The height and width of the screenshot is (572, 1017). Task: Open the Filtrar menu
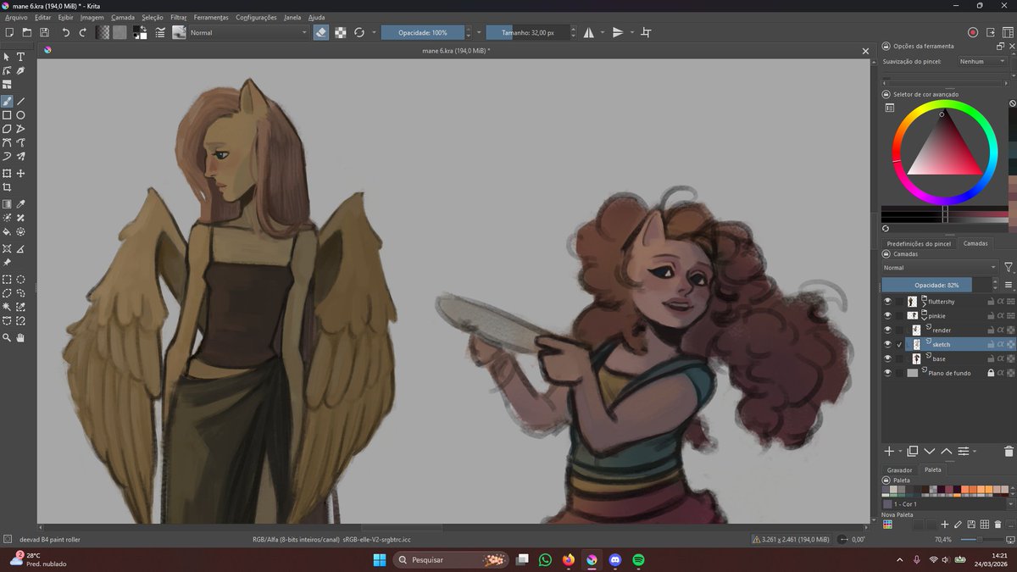point(179,17)
